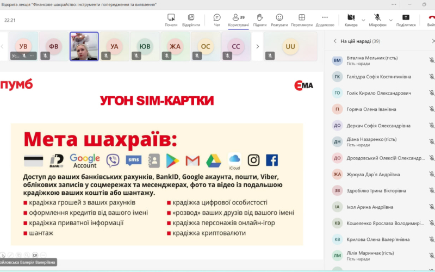Open the Додатково more options menu
Image resolution: width=435 pixels, height=272 pixels.
coord(325,20)
